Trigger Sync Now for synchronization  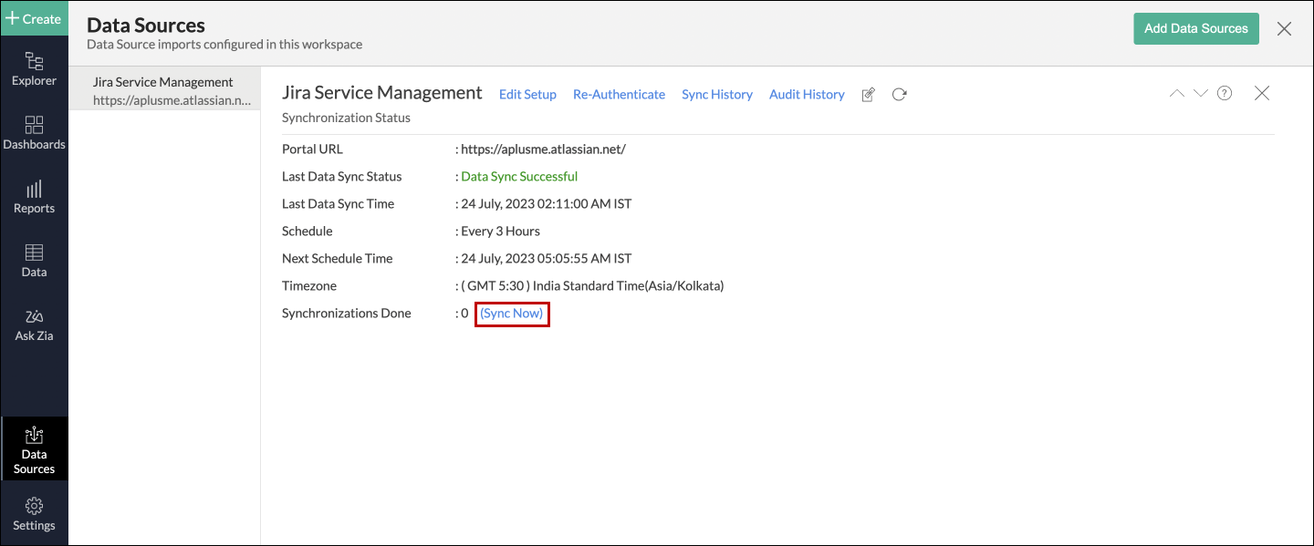click(512, 313)
